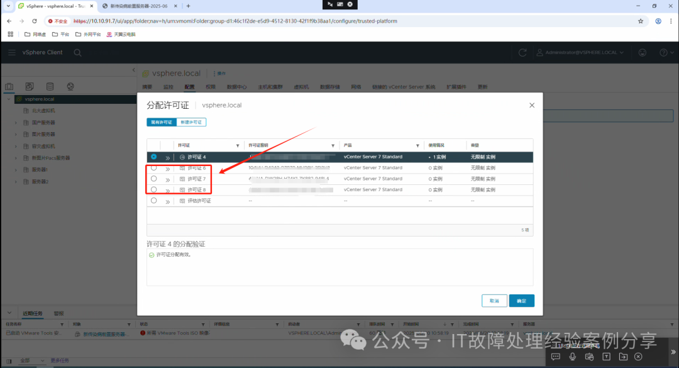Click the folder export icon in recording toolbar

pyautogui.click(x=623, y=356)
